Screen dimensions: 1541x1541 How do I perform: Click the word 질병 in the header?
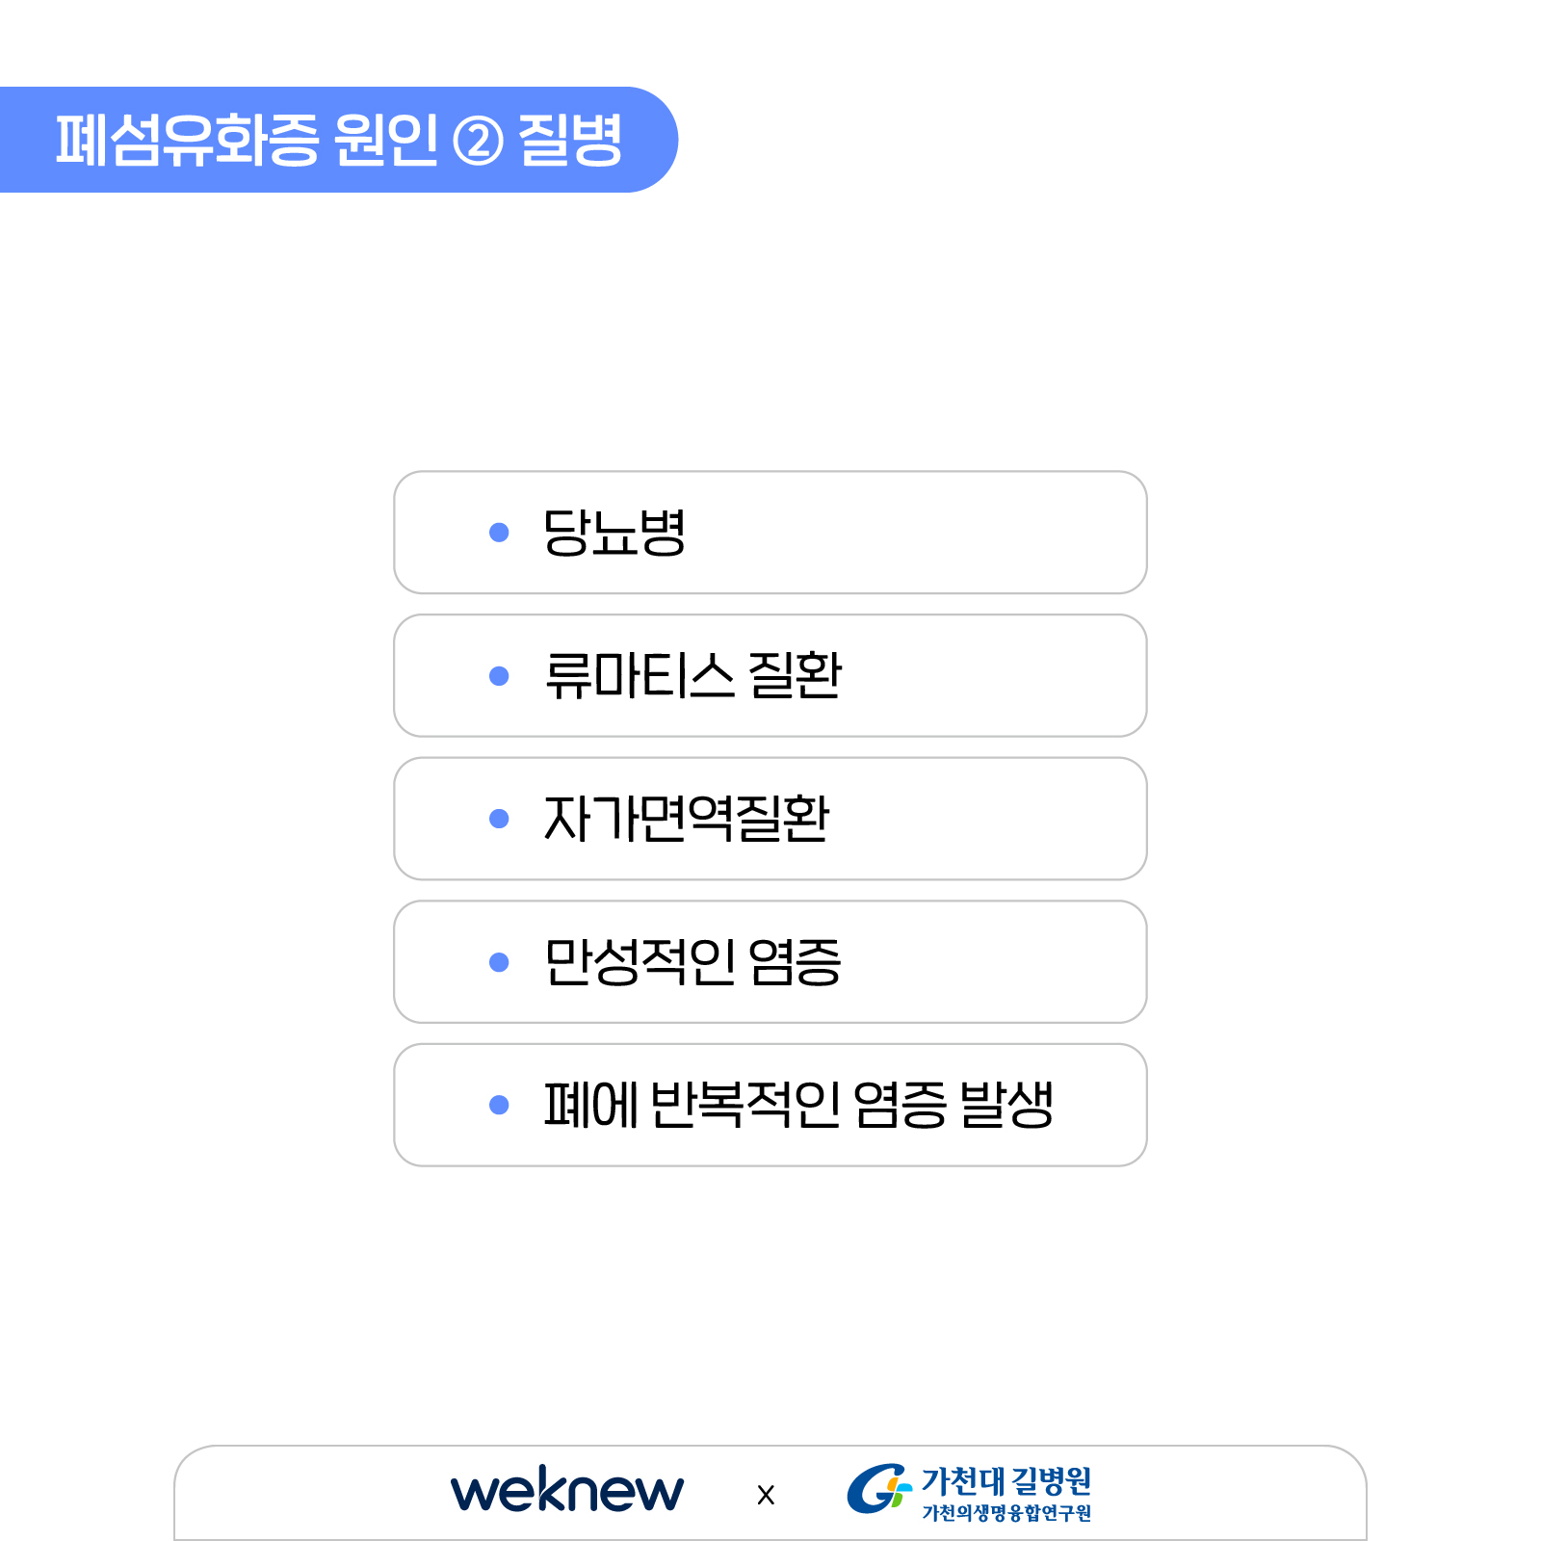tap(570, 141)
